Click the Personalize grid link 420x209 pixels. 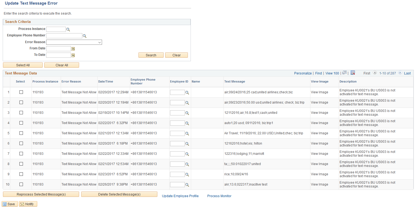point(303,73)
